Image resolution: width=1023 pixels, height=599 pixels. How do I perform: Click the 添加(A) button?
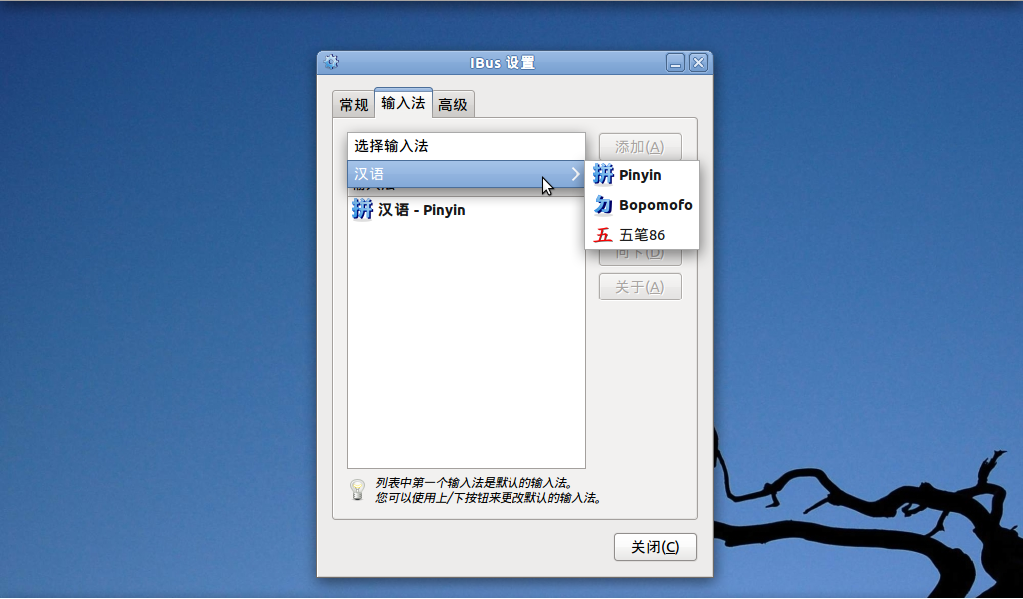[640, 147]
